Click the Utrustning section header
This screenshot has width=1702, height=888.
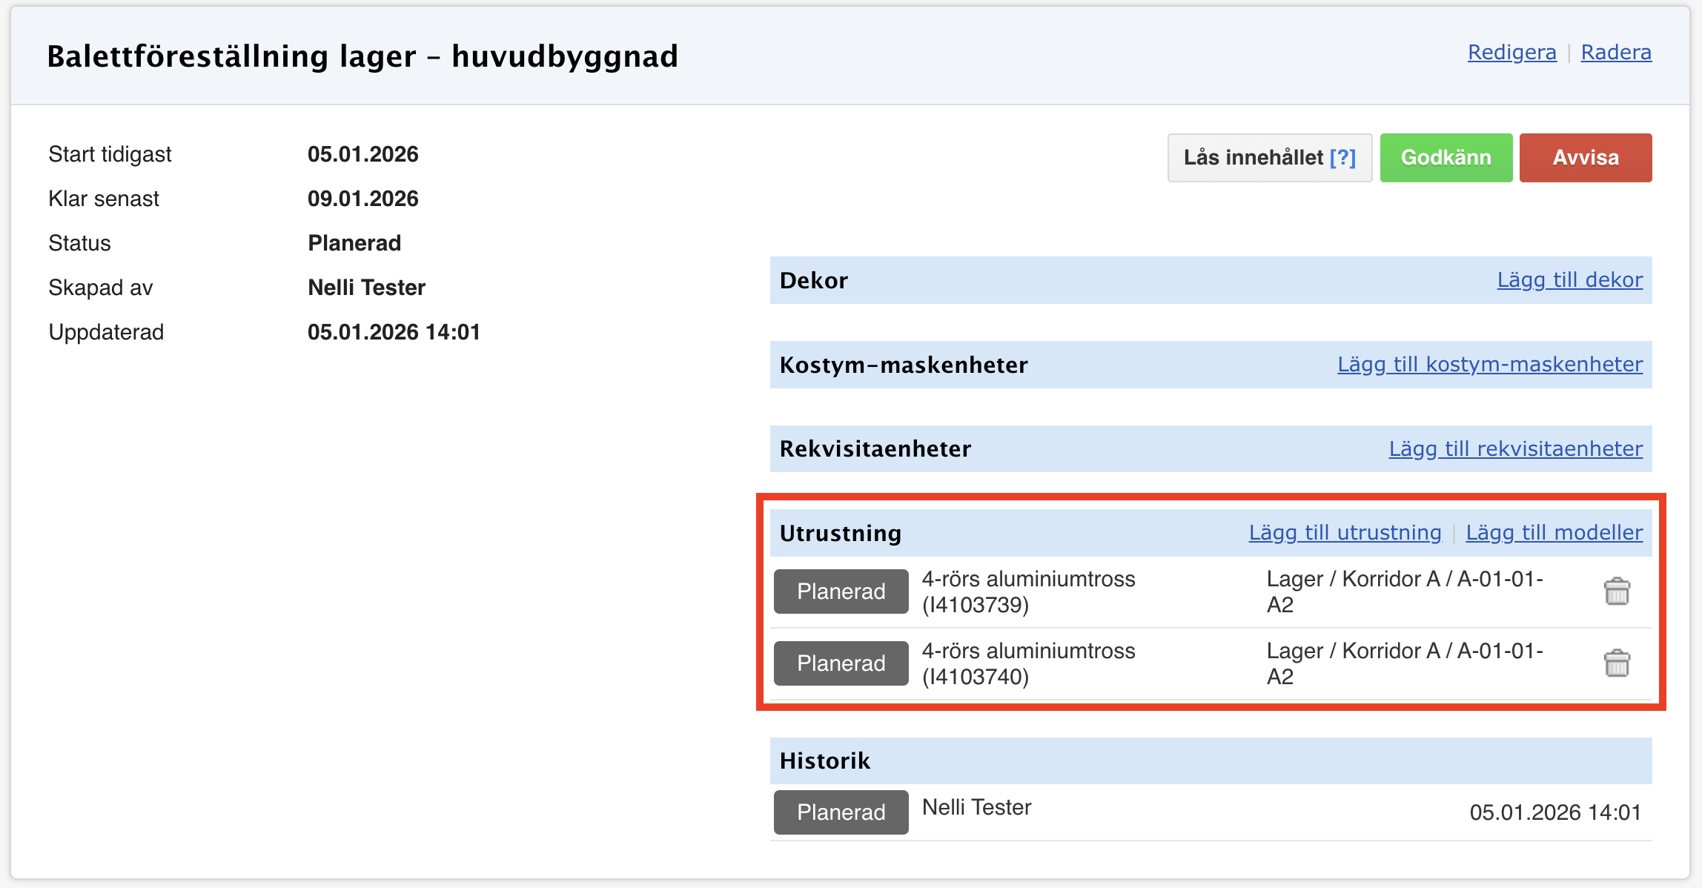tap(841, 534)
